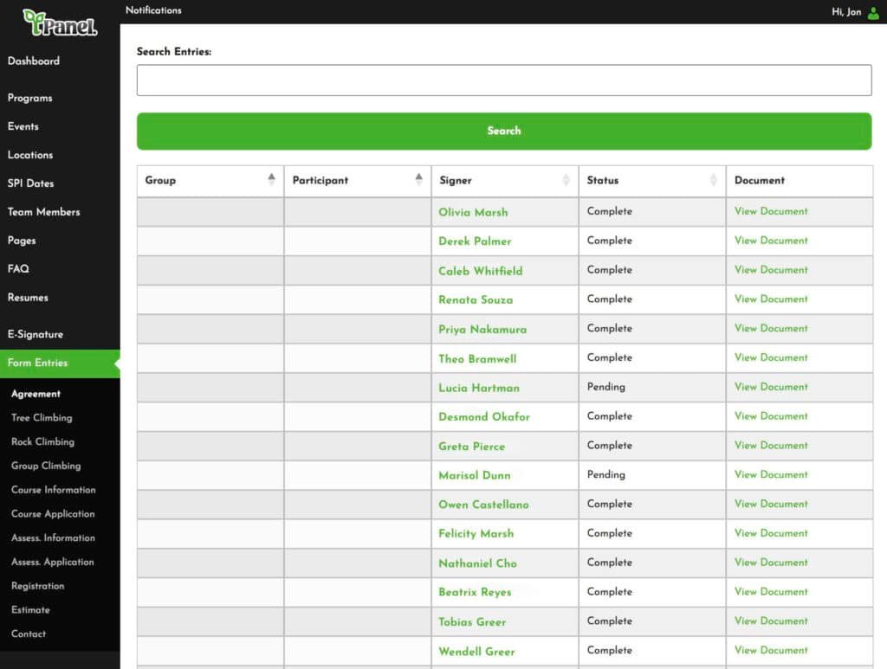Select the Assess. Application submenu item
Image resolution: width=887 pixels, height=669 pixels.
tap(53, 562)
